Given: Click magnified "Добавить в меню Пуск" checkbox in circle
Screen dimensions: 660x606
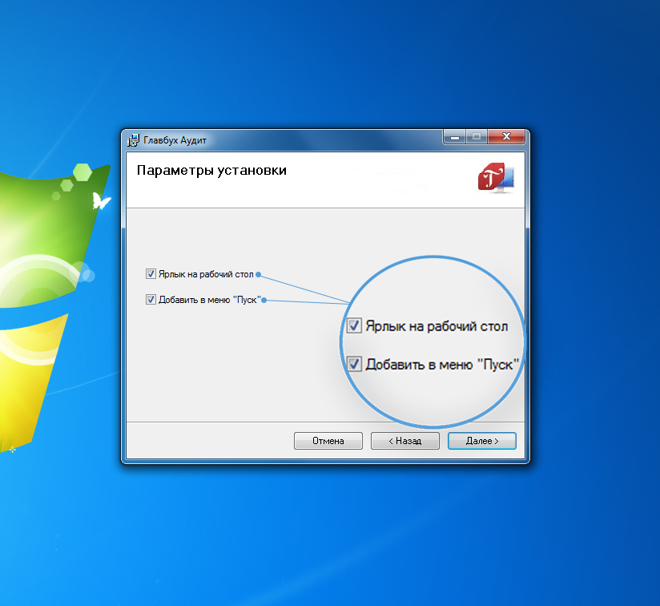Looking at the screenshot, I should pos(354,365).
